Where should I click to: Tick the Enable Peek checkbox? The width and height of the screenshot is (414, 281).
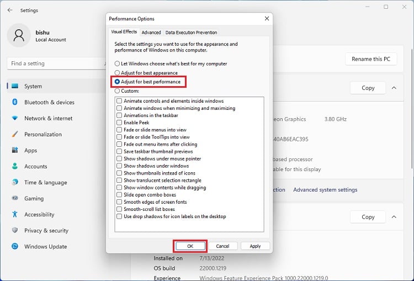tap(119, 123)
